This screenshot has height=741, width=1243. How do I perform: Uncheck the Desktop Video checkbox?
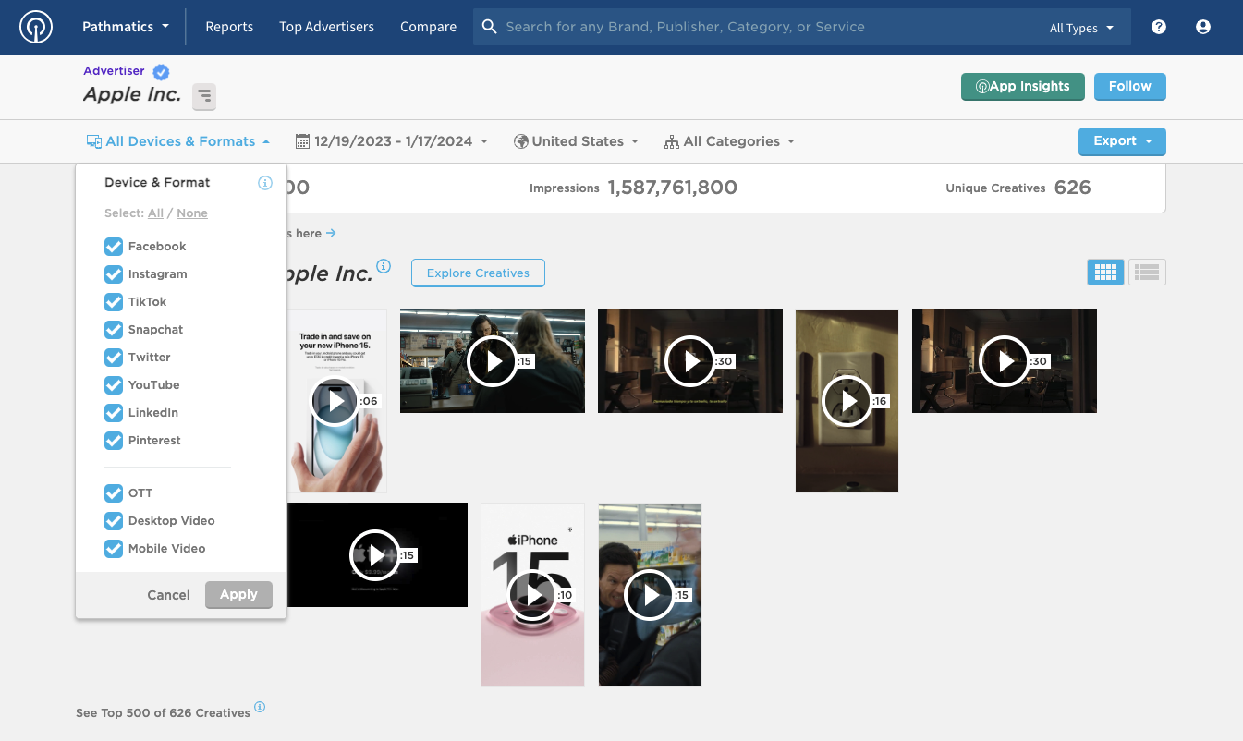pyautogui.click(x=114, y=521)
